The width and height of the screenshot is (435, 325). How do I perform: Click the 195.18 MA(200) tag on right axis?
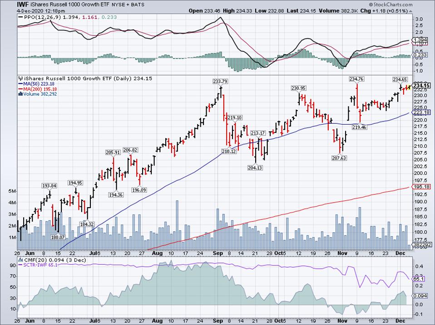coord(422,187)
